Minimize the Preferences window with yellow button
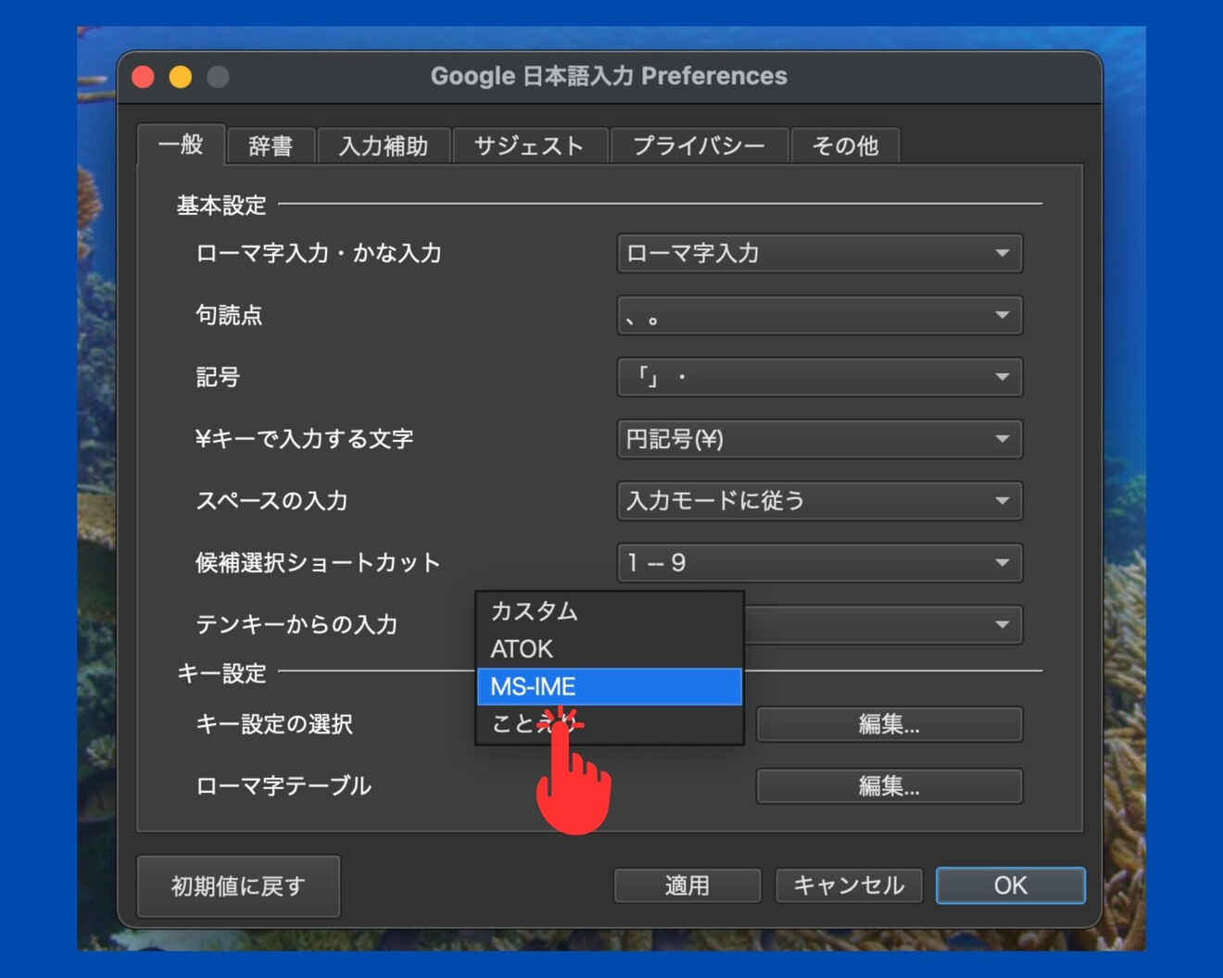Image resolution: width=1223 pixels, height=978 pixels. pos(181,77)
